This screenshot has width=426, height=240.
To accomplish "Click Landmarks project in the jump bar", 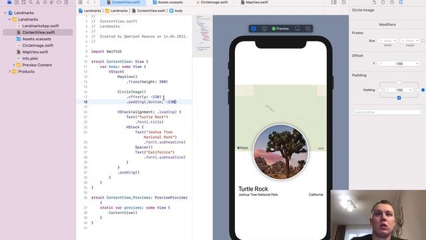I will tap(90, 11).
